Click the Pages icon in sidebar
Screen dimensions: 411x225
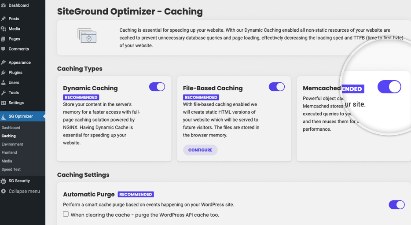[4, 39]
